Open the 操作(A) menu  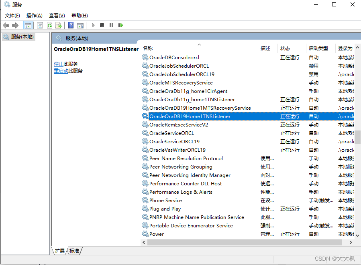[34, 16]
